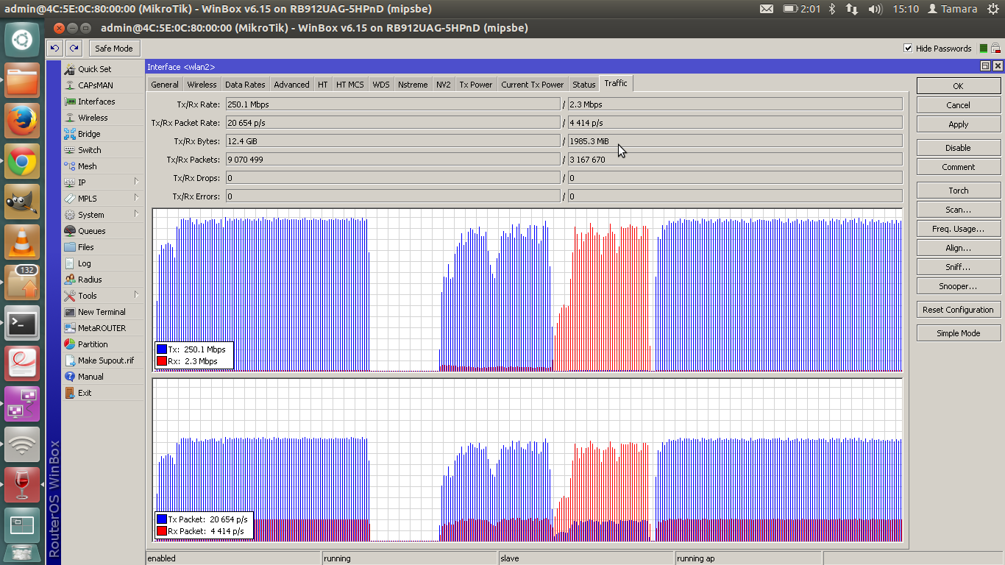Click the Snooper... button
This screenshot has height=565, width=1005.
pyautogui.click(x=958, y=286)
